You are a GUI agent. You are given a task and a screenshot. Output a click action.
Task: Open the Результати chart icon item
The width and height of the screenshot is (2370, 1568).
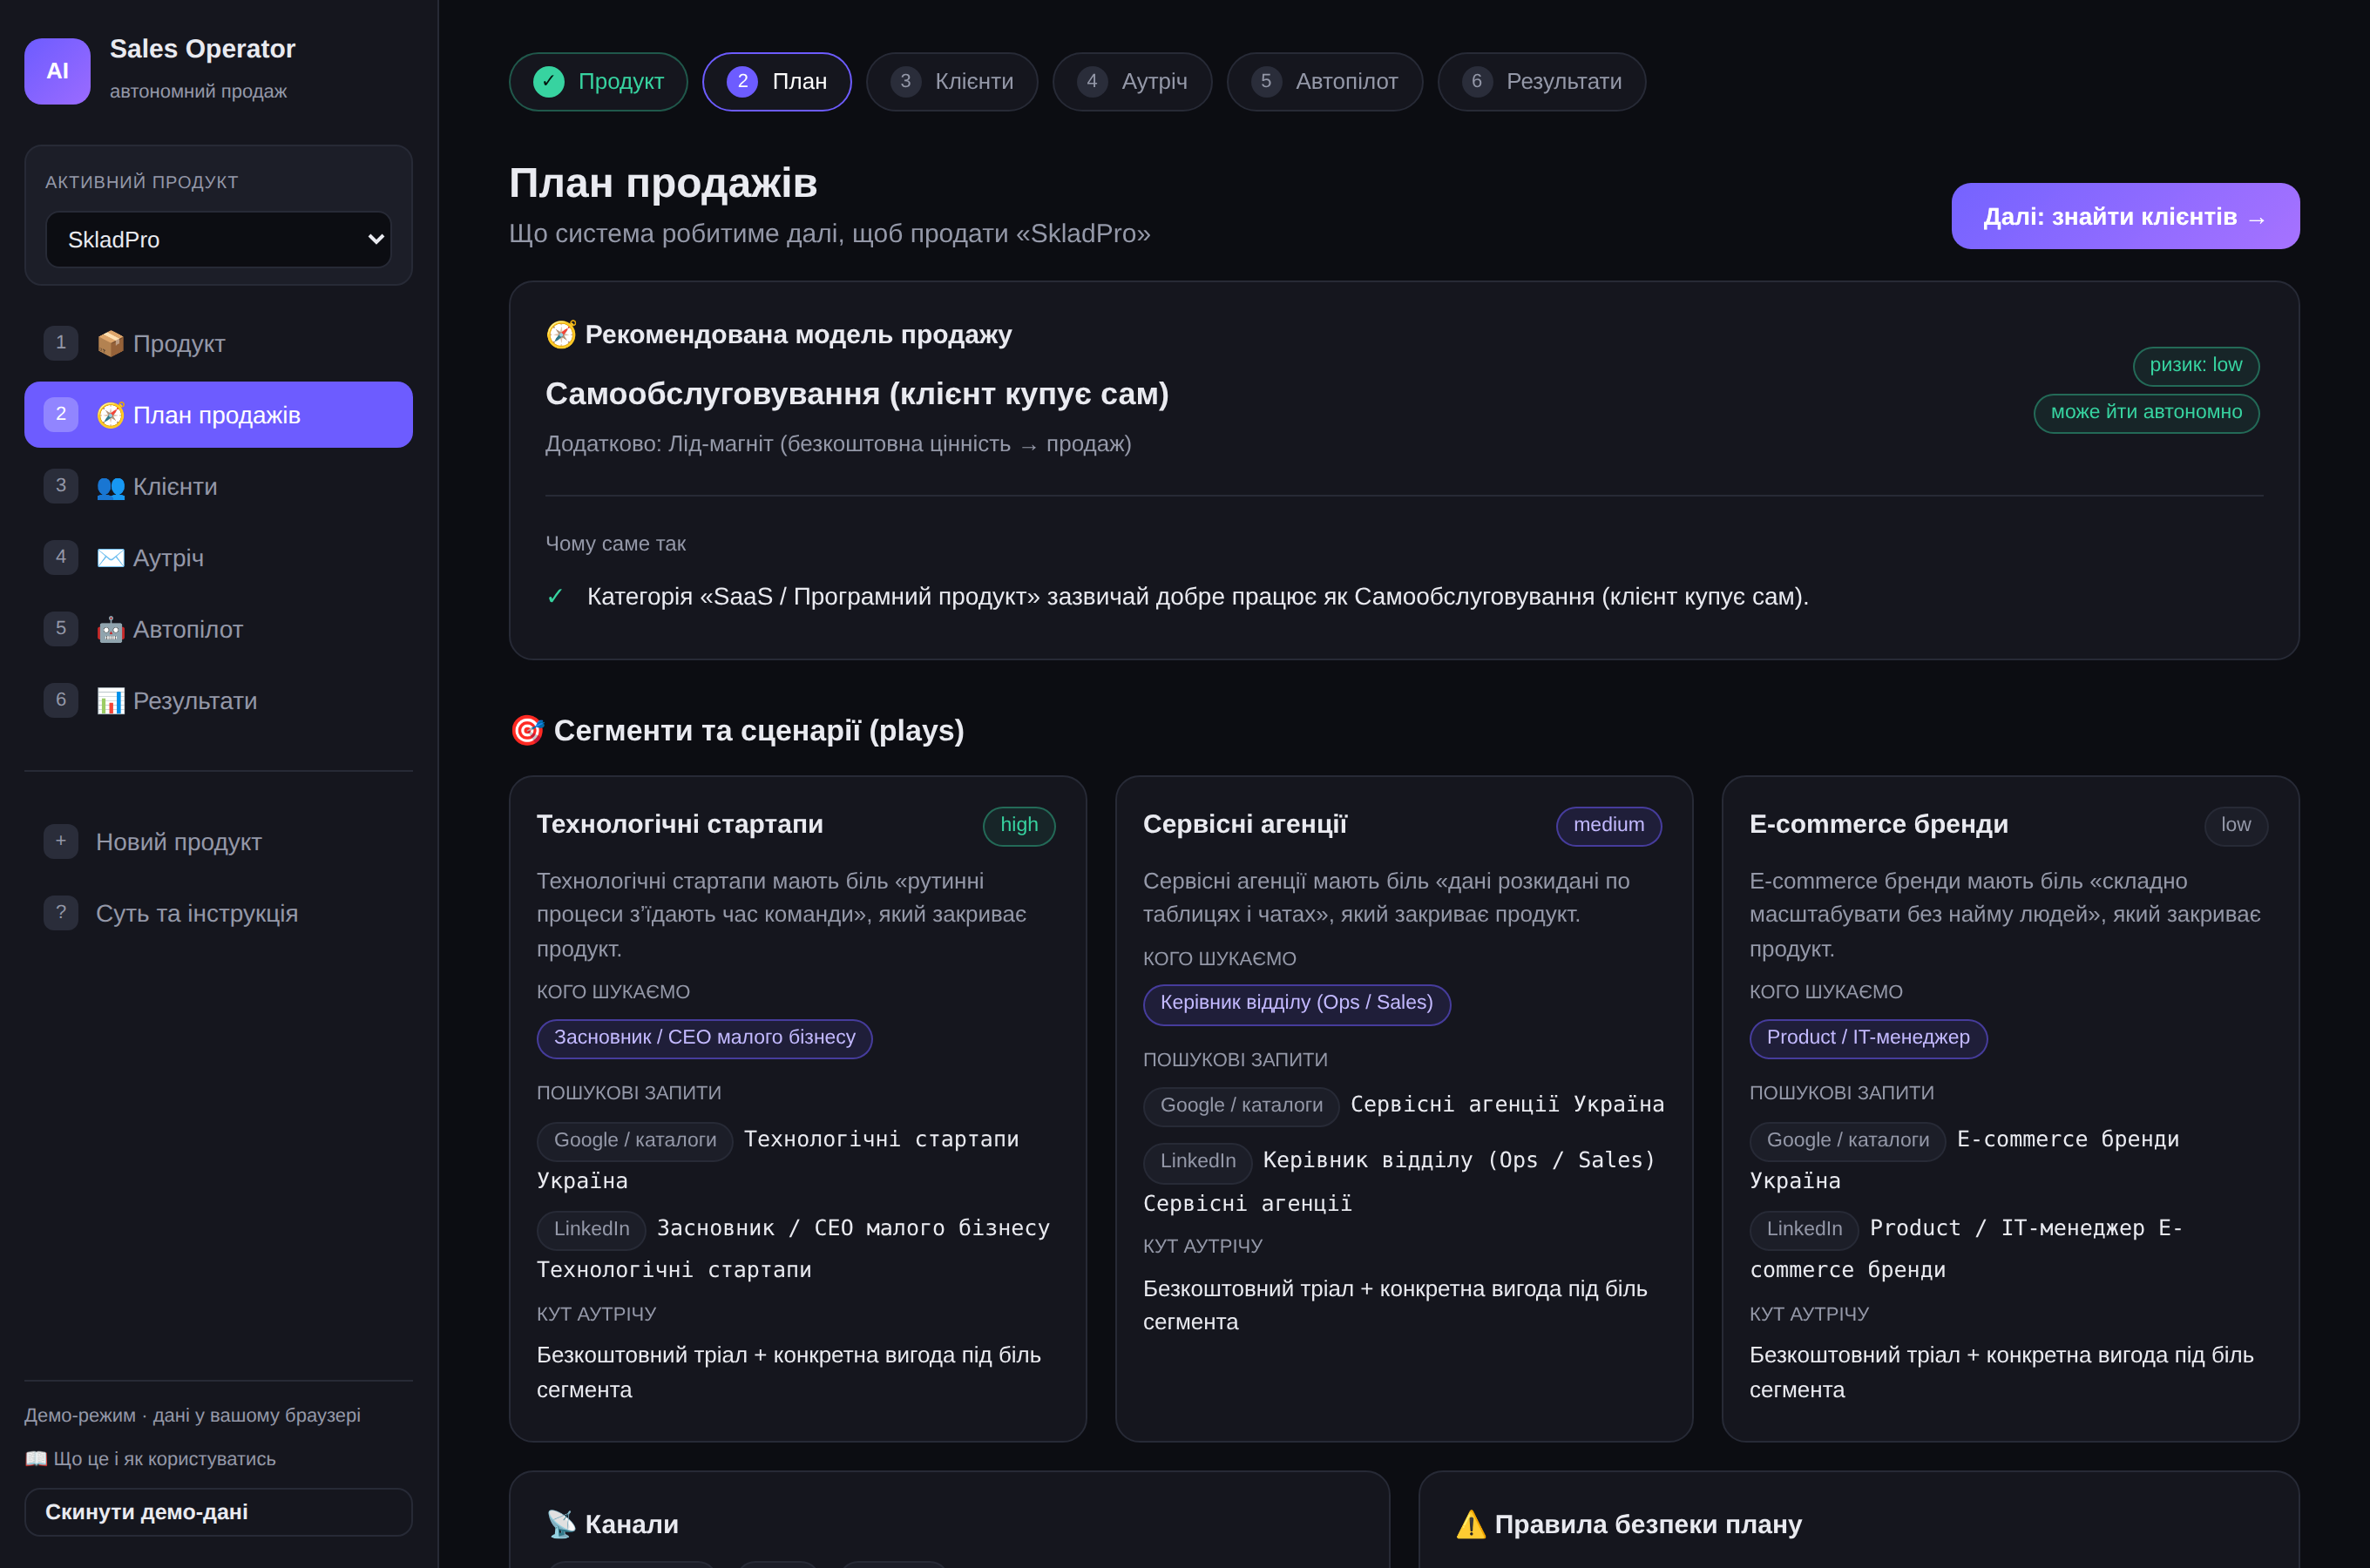(218, 700)
